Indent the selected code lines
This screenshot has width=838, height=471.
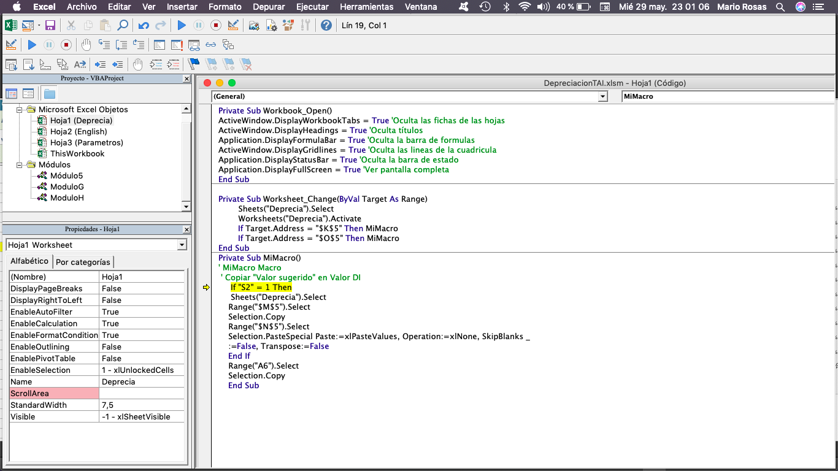(101, 64)
